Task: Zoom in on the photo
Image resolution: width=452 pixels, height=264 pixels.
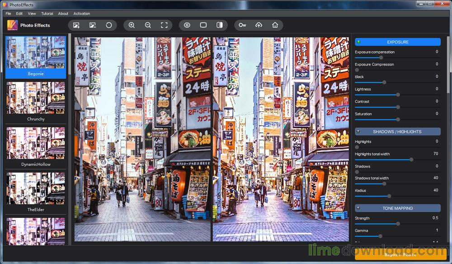Action: (132, 25)
